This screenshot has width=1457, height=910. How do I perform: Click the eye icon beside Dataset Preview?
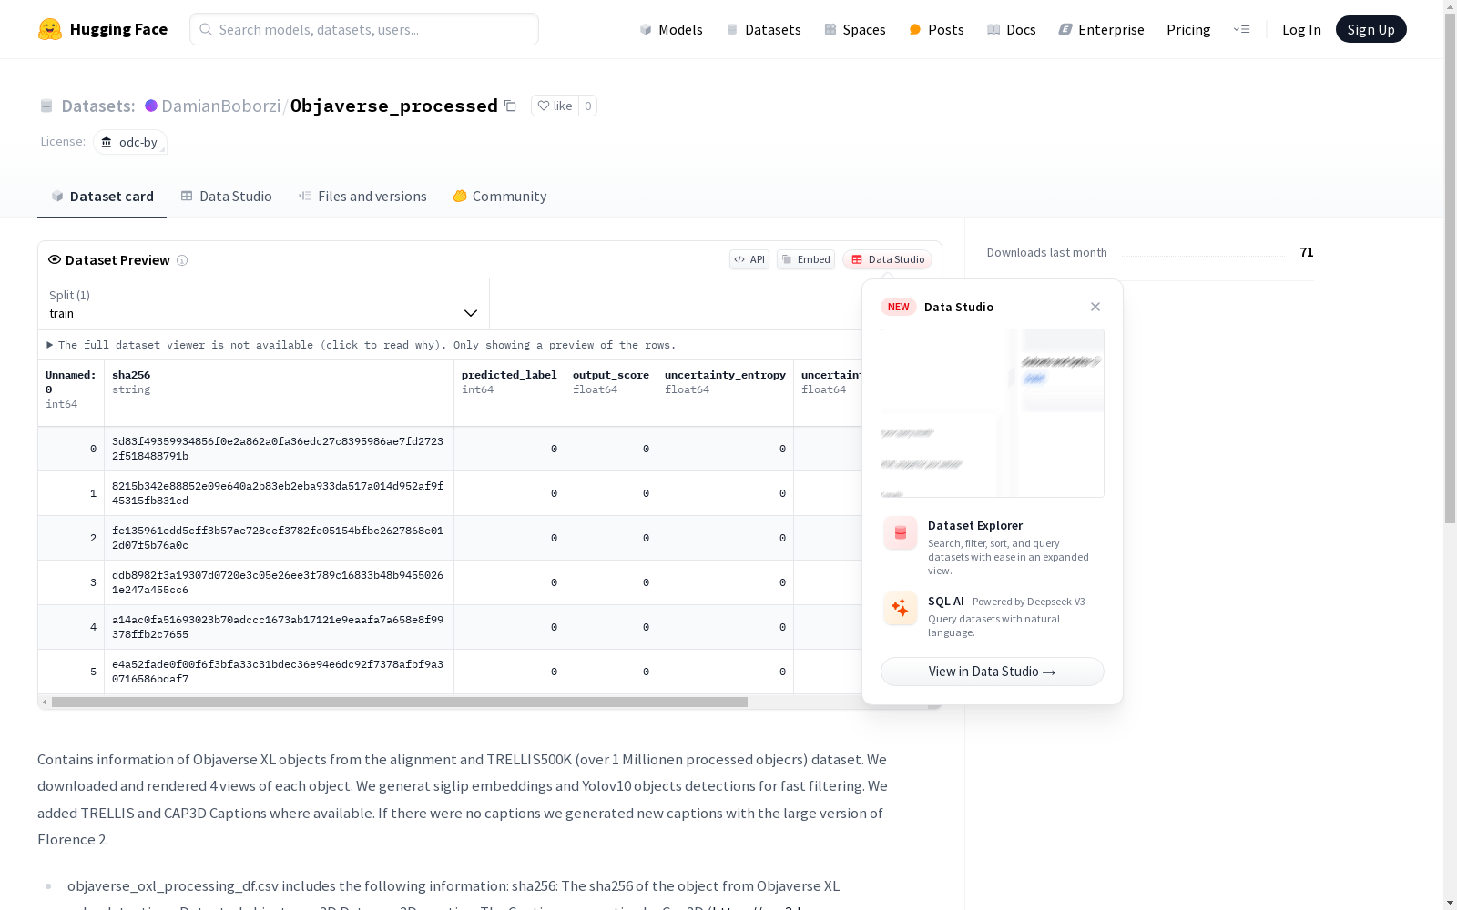point(55,259)
